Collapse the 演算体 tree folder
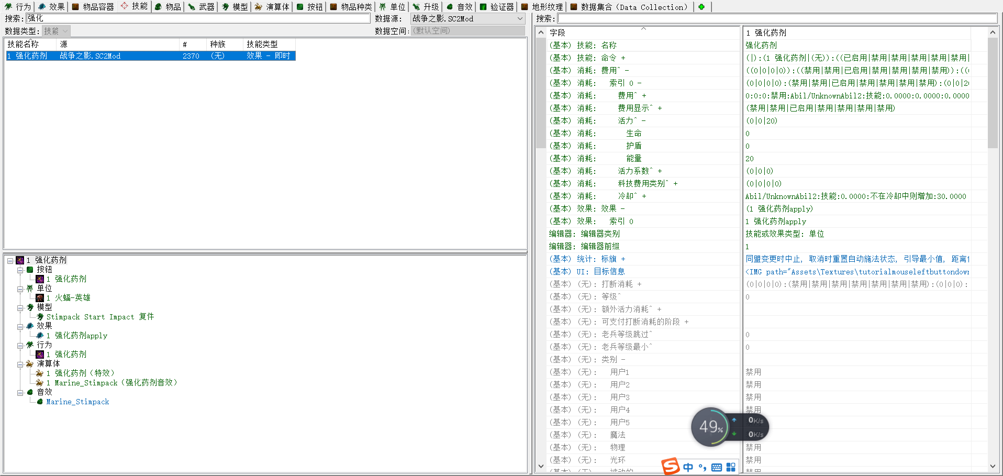Viewport: 1003px width, 476px height. click(20, 364)
